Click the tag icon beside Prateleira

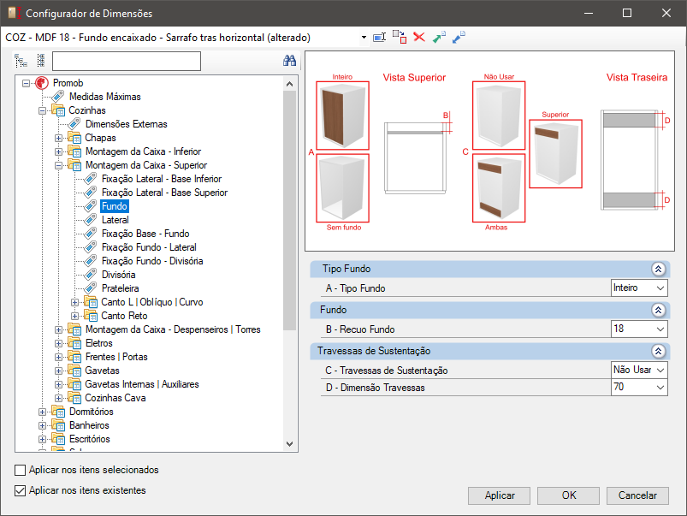[x=90, y=288]
